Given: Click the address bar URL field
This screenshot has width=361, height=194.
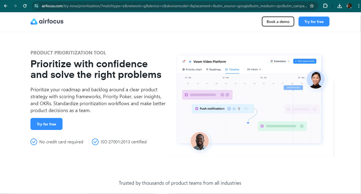Looking at the screenshot, I should pyautogui.click(x=174, y=6).
